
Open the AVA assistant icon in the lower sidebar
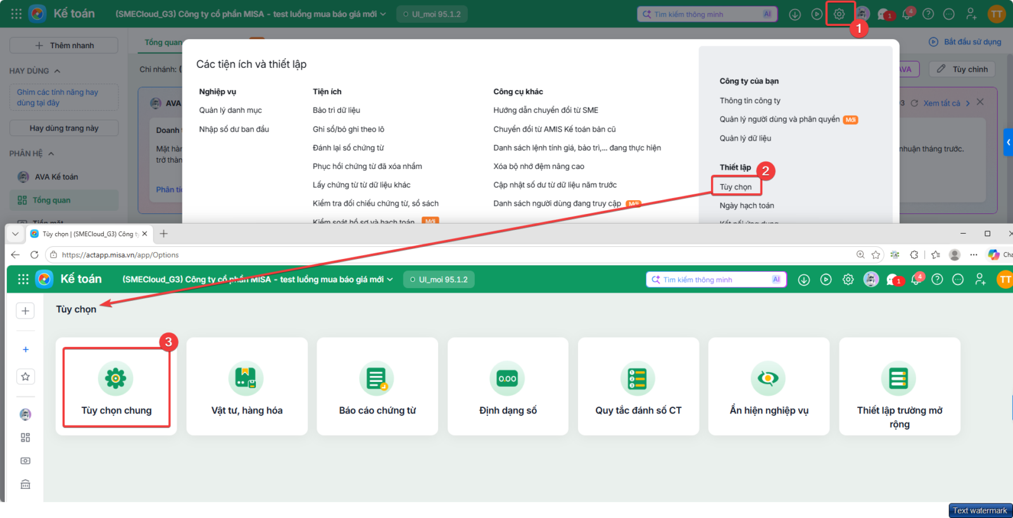tap(25, 414)
